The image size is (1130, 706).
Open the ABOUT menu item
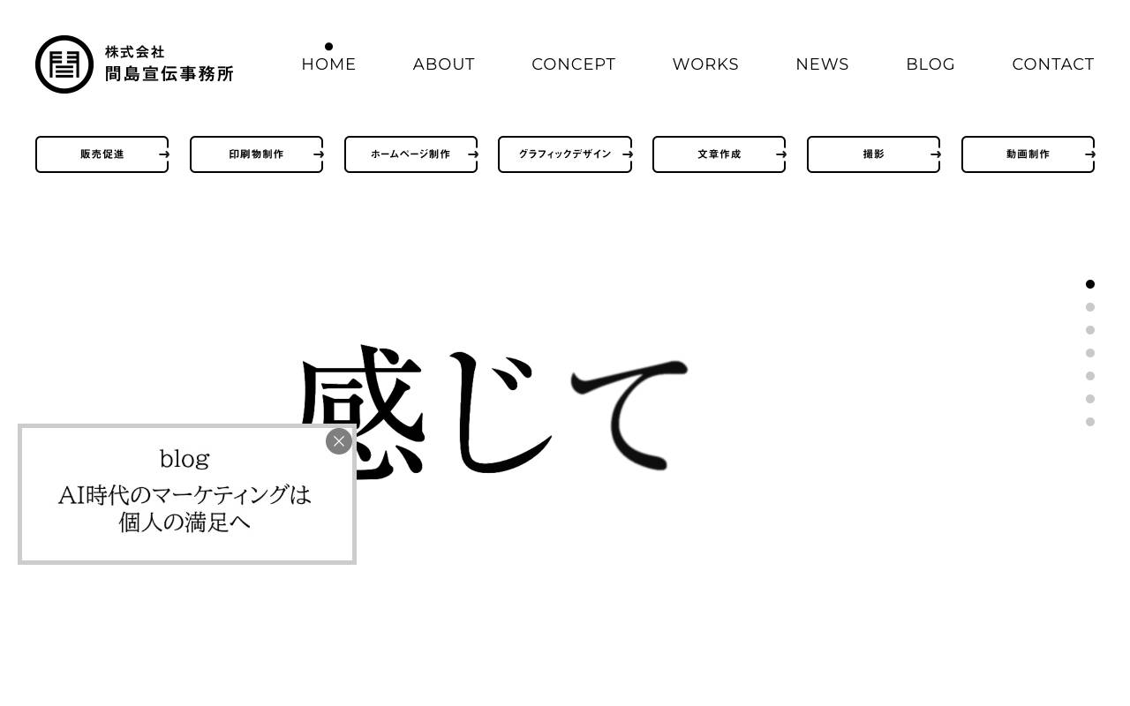click(444, 64)
